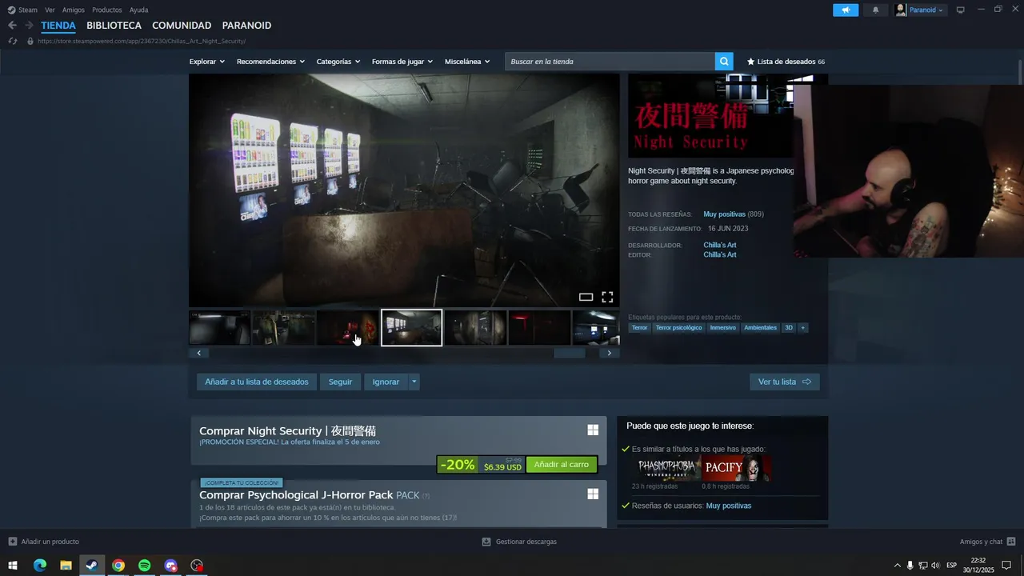Click the Añadir un producto plus icon

click(12, 542)
